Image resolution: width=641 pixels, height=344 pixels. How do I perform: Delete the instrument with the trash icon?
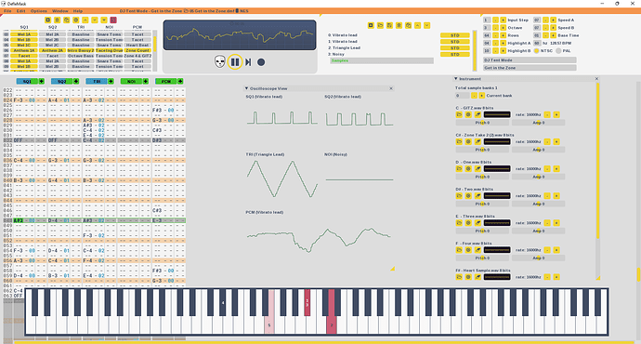(399, 25)
